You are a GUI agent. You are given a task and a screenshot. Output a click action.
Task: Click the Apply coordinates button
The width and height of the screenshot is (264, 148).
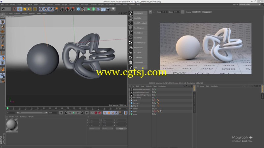coord(121,129)
